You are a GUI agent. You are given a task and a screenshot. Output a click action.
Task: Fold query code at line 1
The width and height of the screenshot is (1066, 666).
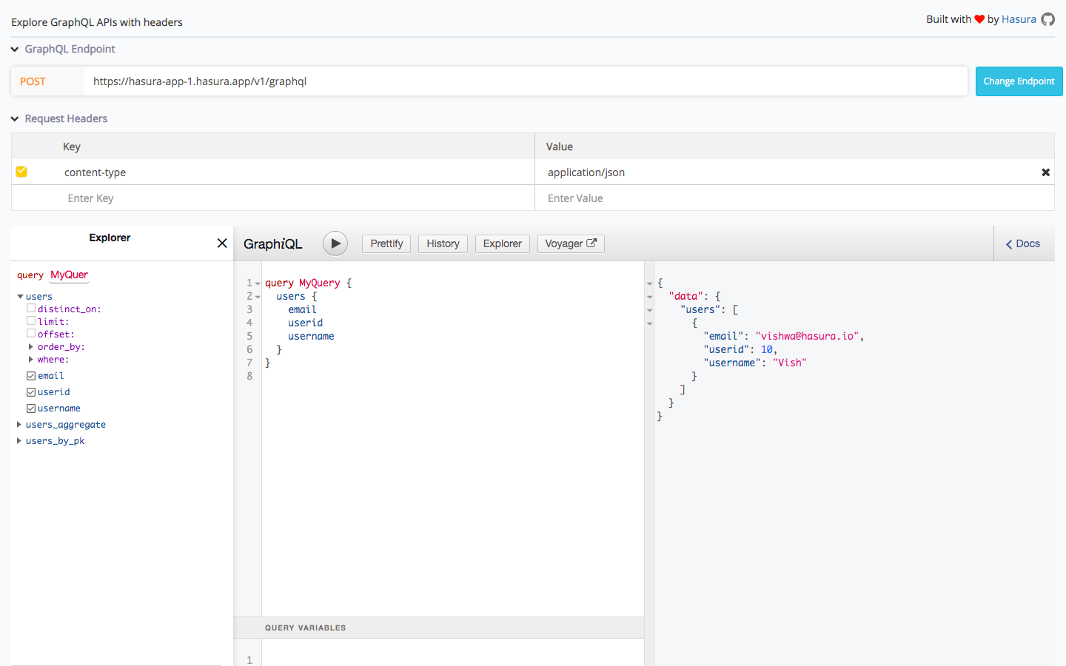tap(258, 283)
